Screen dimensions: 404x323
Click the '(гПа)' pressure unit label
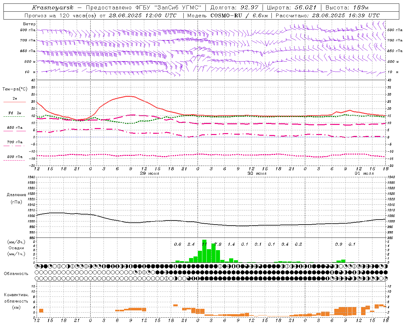pos(16,202)
